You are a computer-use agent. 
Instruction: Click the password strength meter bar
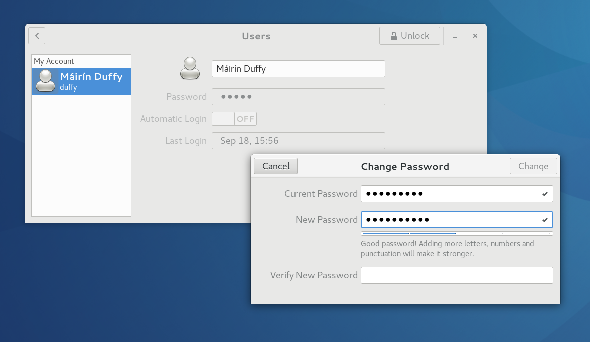[x=456, y=233]
